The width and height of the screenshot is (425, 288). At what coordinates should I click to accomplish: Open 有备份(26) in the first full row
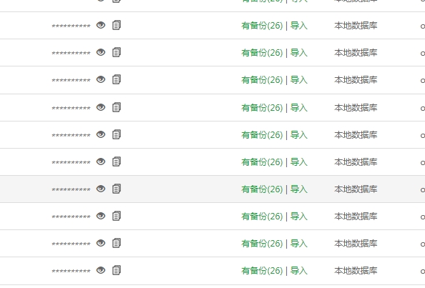262,26
